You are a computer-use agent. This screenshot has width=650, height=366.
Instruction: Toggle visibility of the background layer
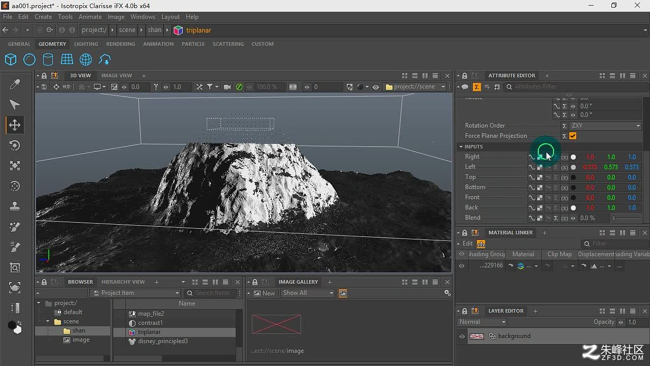462,336
